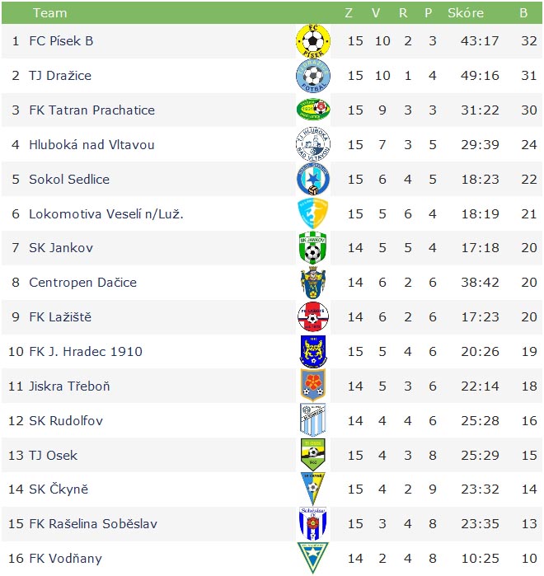Viewport: 544px width, 576px height.
Task: Click the SK Jankov green shield logo
Action: coord(312,247)
